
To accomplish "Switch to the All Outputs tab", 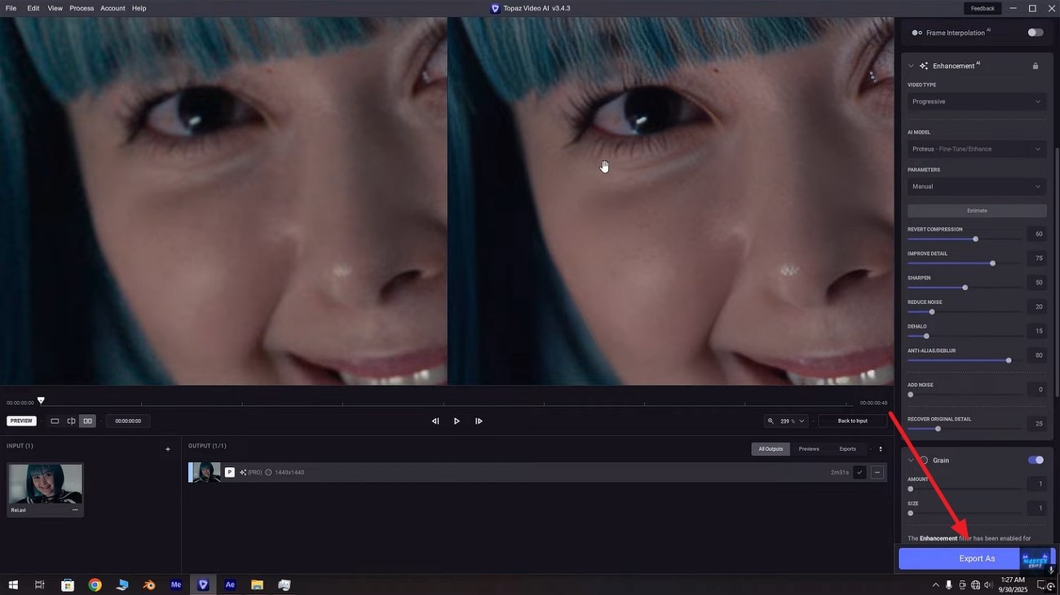I will 771,449.
